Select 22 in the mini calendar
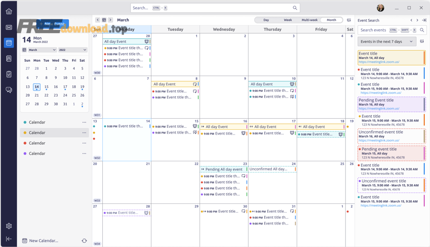The image size is (430, 247). [x=46, y=95]
